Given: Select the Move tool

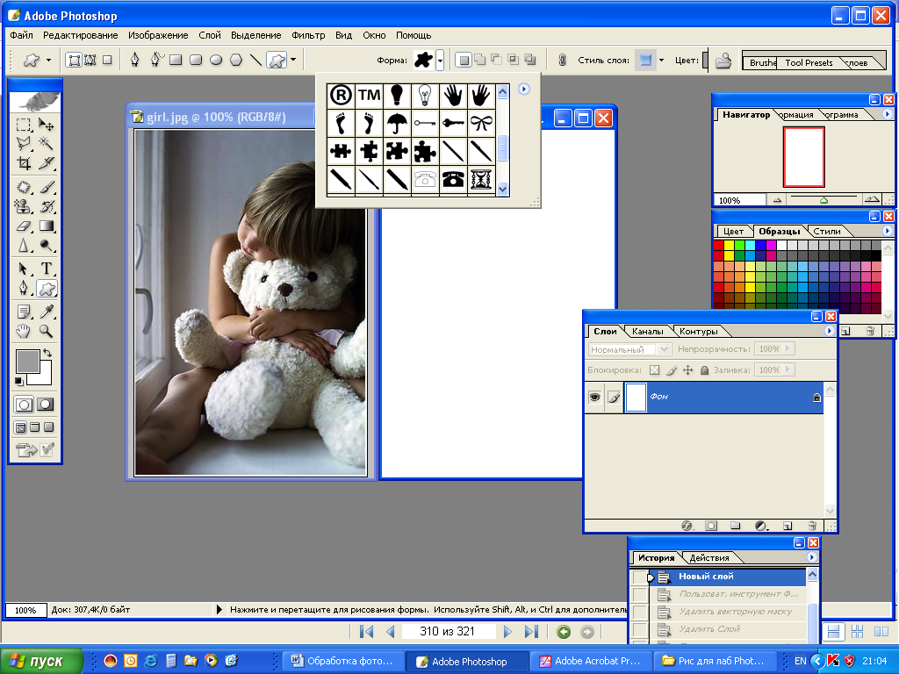Looking at the screenshot, I should pyautogui.click(x=46, y=125).
